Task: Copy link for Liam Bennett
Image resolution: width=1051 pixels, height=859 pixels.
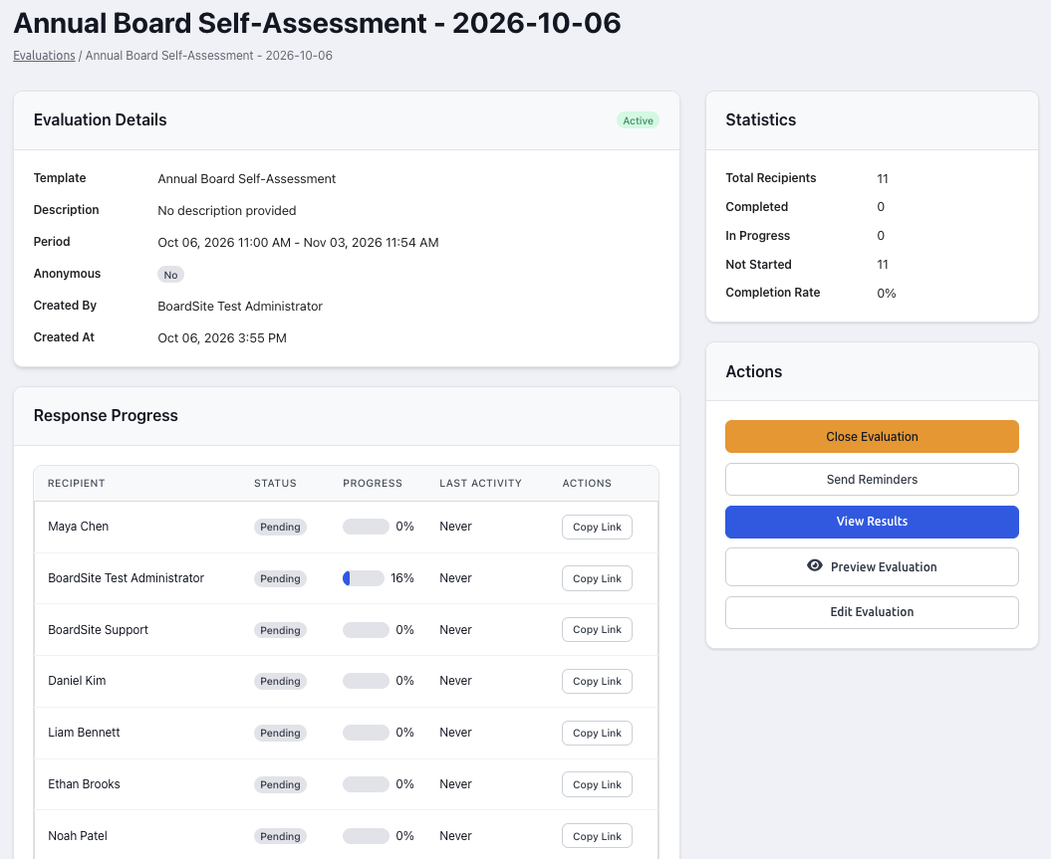Action: click(x=597, y=734)
